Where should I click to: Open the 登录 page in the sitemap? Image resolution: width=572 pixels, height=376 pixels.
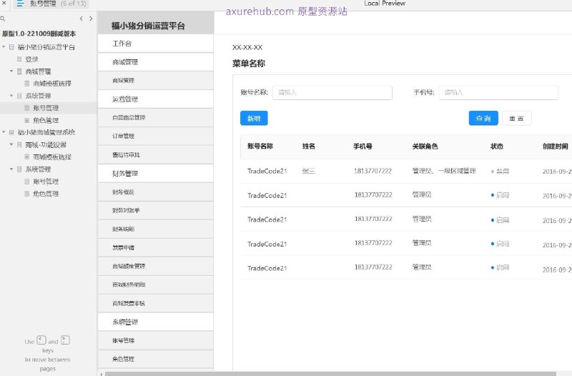(x=31, y=59)
